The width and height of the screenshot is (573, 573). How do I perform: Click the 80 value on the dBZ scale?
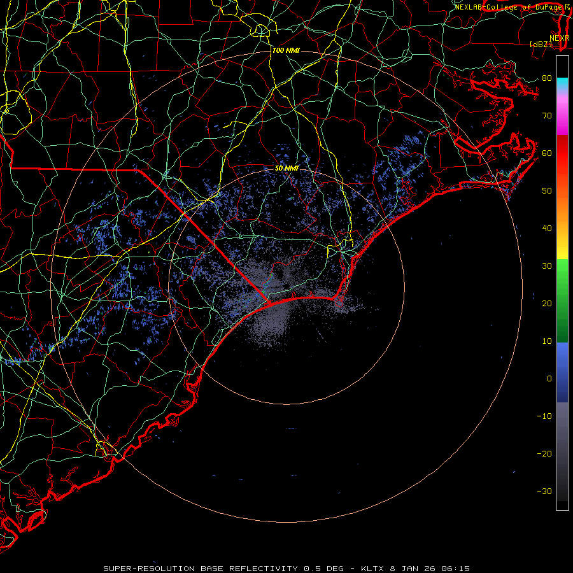click(x=547, y=78)
